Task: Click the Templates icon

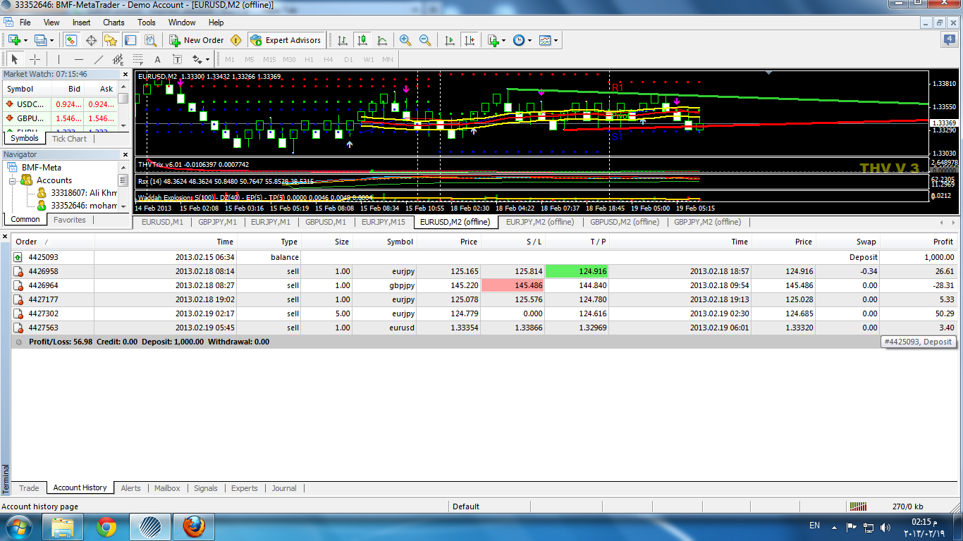Action: 545,40
